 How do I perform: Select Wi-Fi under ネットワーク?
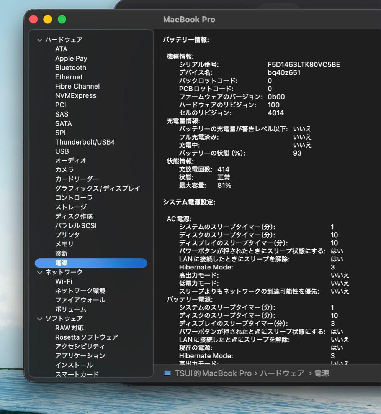point(64,281)
